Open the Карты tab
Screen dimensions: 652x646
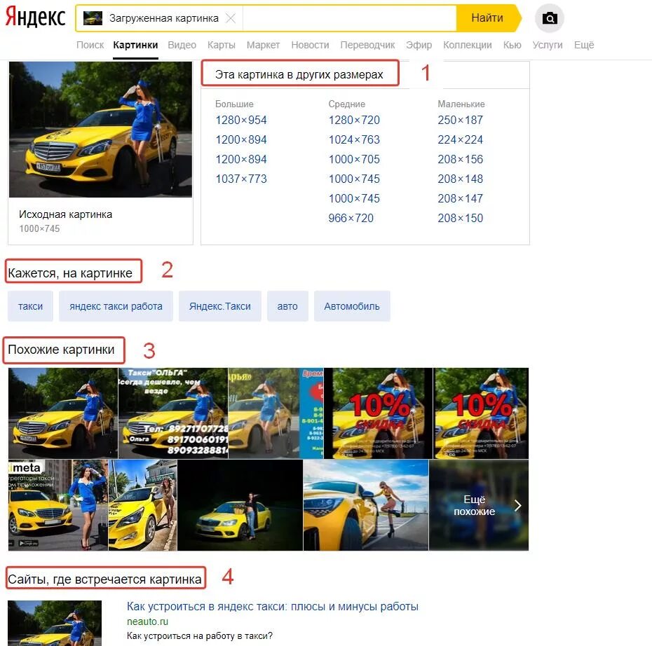[x=222, y=45]
